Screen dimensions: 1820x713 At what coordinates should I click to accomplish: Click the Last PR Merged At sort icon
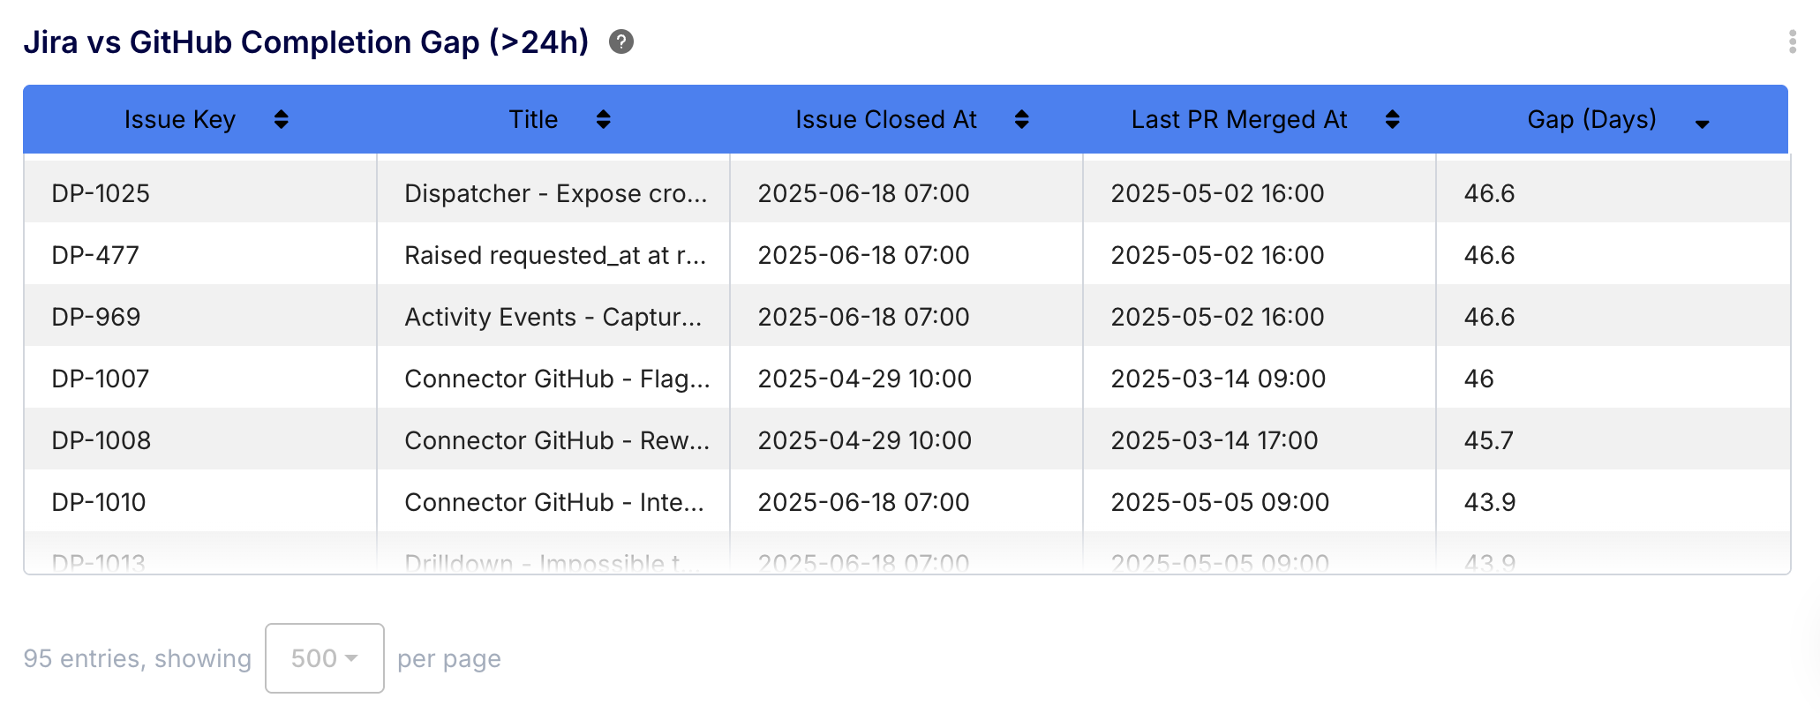click(x=1392, y=119)
